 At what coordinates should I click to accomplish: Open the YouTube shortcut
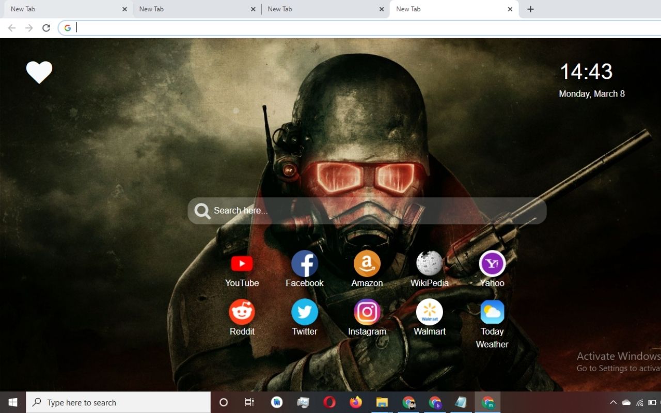[x=242, y=263]
